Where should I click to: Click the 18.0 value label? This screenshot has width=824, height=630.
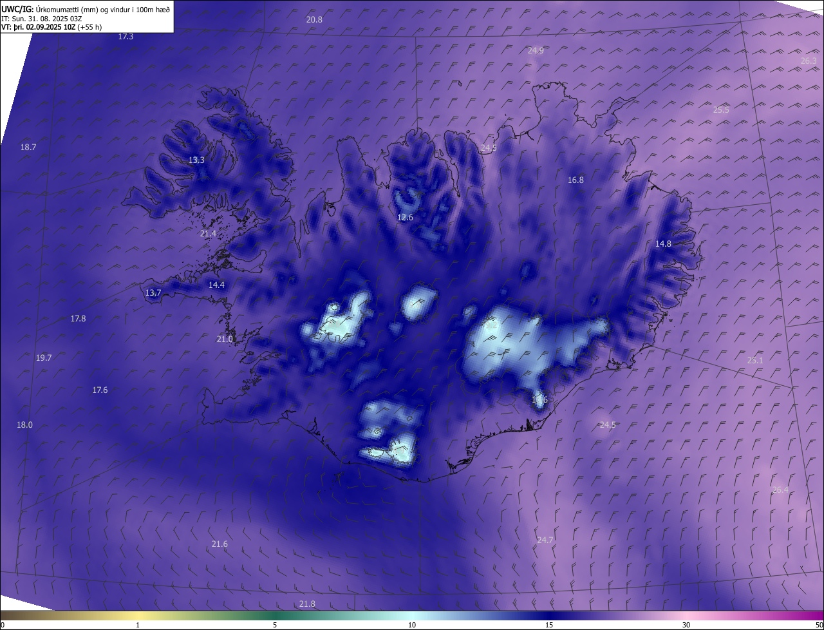24,425
